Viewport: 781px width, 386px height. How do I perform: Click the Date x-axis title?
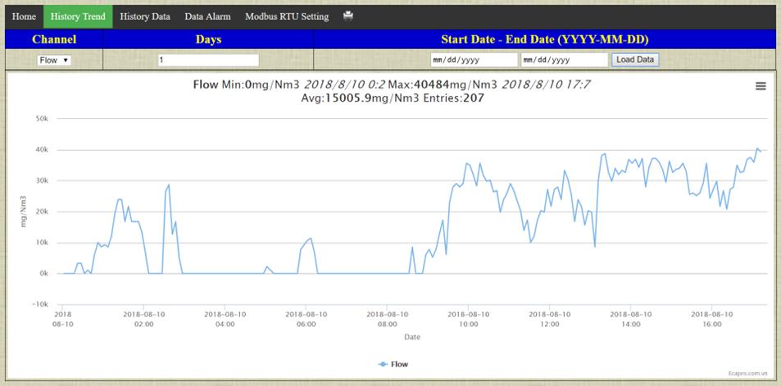pos(412,337)
